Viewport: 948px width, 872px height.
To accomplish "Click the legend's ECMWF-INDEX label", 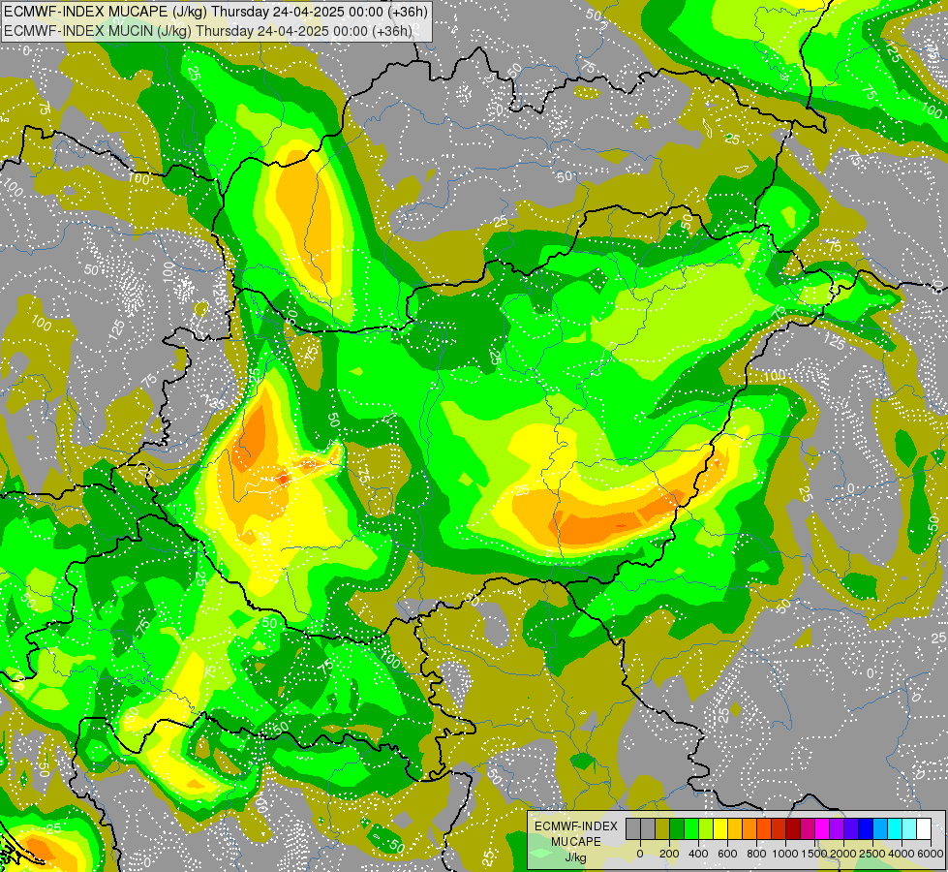I will click(x=576, y=826).
